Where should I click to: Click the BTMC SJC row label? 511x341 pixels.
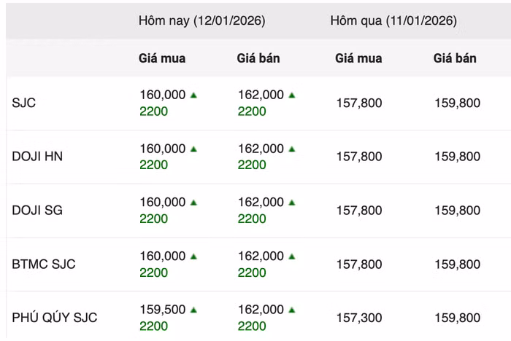click(x=44, y=264)
